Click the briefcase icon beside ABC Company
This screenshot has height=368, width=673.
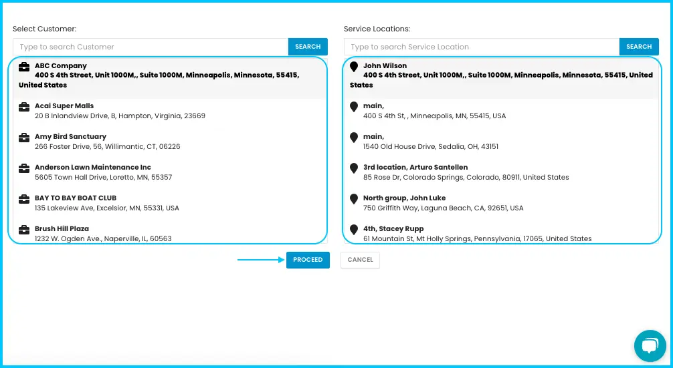24,67
